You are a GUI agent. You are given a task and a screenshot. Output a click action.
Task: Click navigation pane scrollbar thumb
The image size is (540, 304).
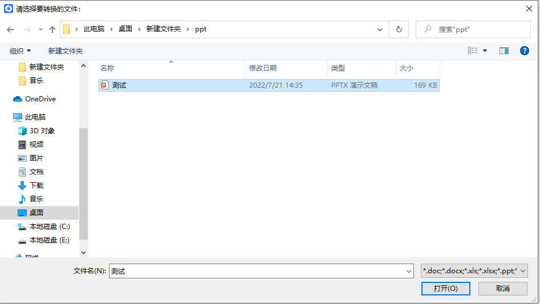[x=83, y=184]
